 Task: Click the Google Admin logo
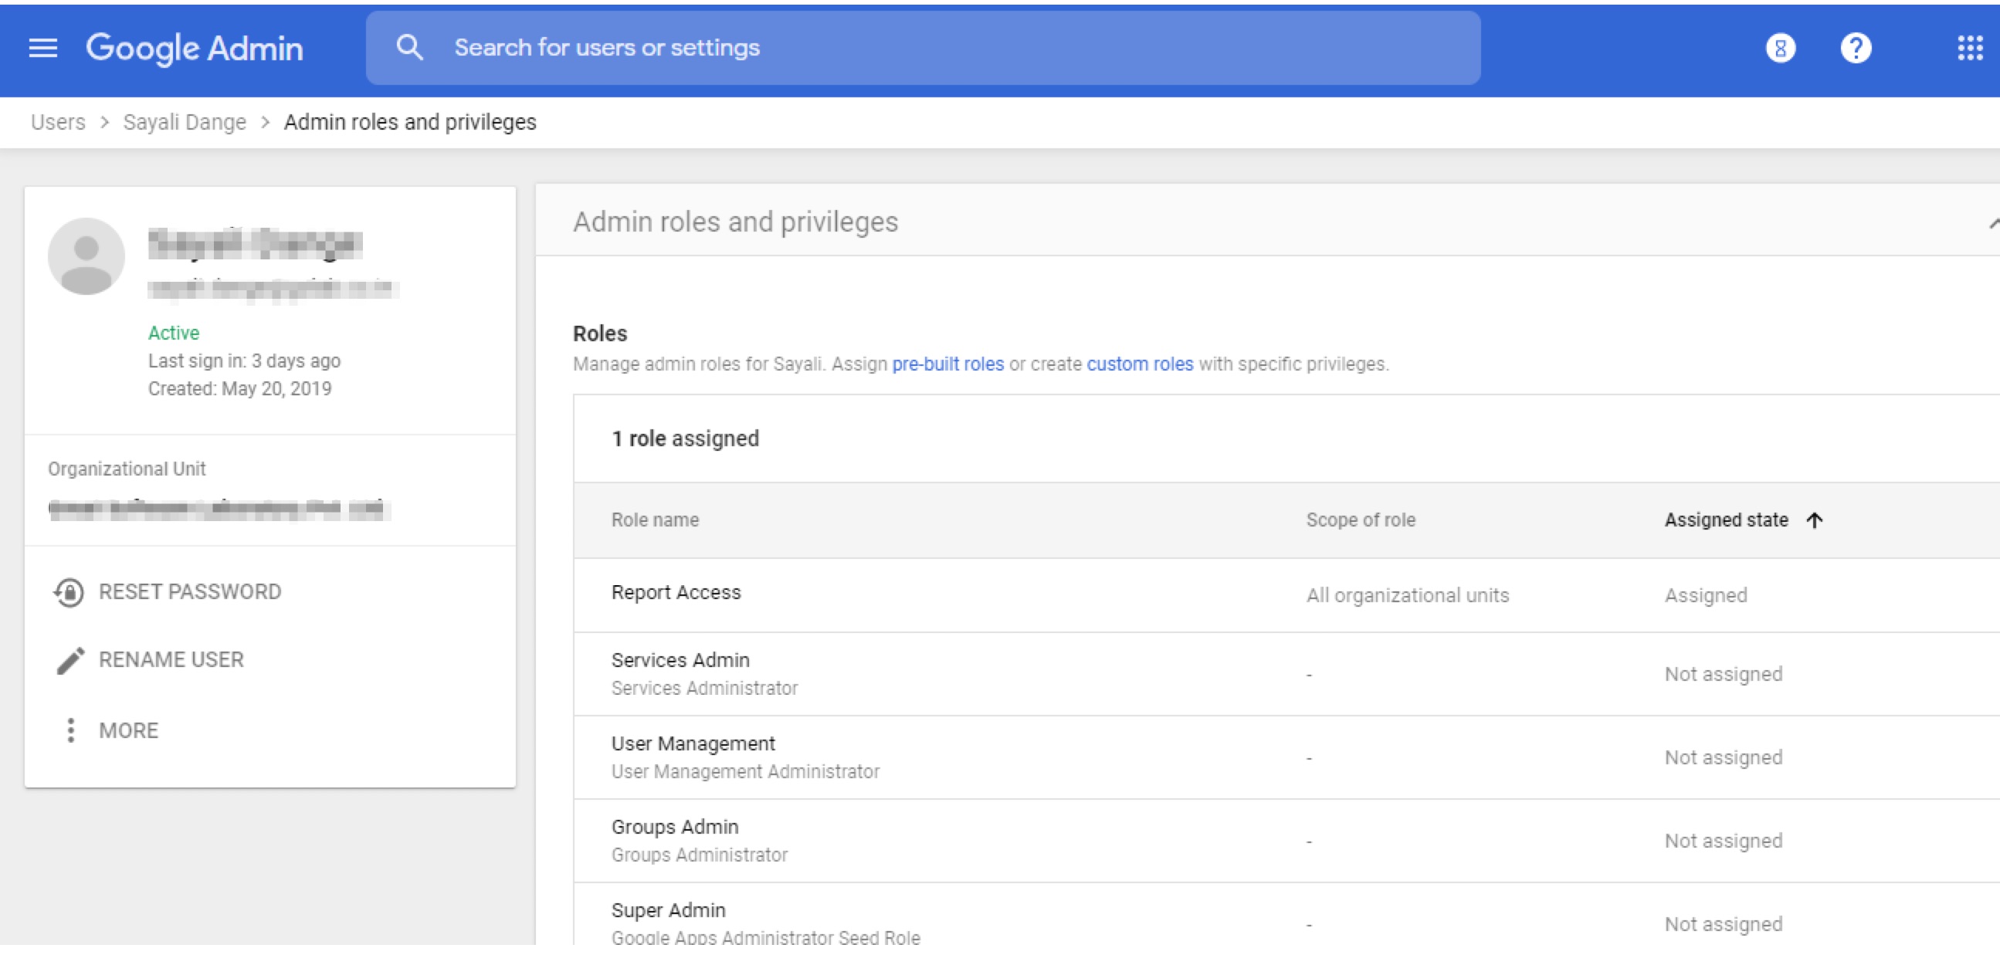[x=194, y=48]
